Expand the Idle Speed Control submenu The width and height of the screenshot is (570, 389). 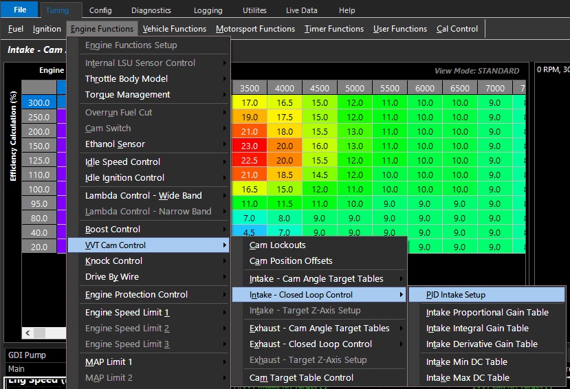pyautogui.click(x=122, y=162)
